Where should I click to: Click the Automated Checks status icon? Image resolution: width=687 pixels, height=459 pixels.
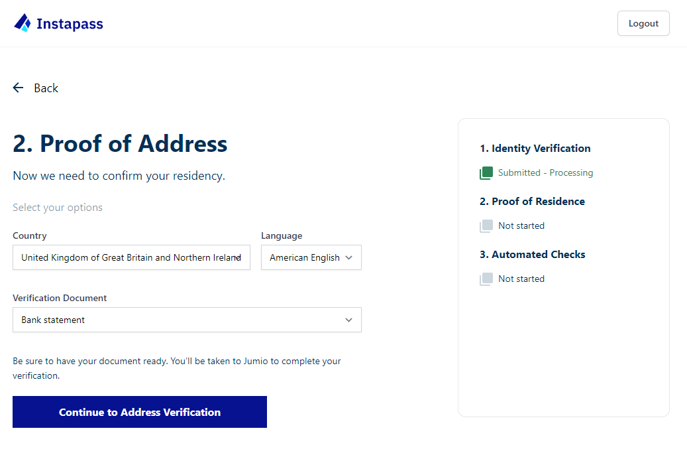coord(486,279)
